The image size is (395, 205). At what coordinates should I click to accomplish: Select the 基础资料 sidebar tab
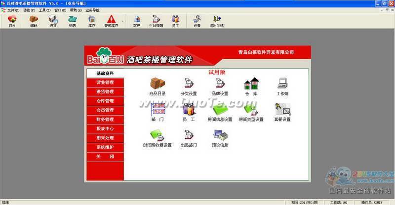click(x=105, y=74)
